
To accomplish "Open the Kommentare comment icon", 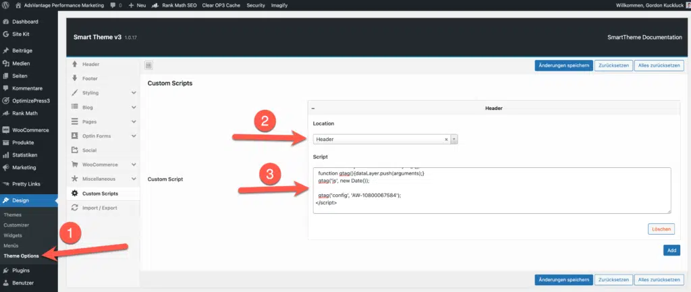I will click(x=5, y=88).
